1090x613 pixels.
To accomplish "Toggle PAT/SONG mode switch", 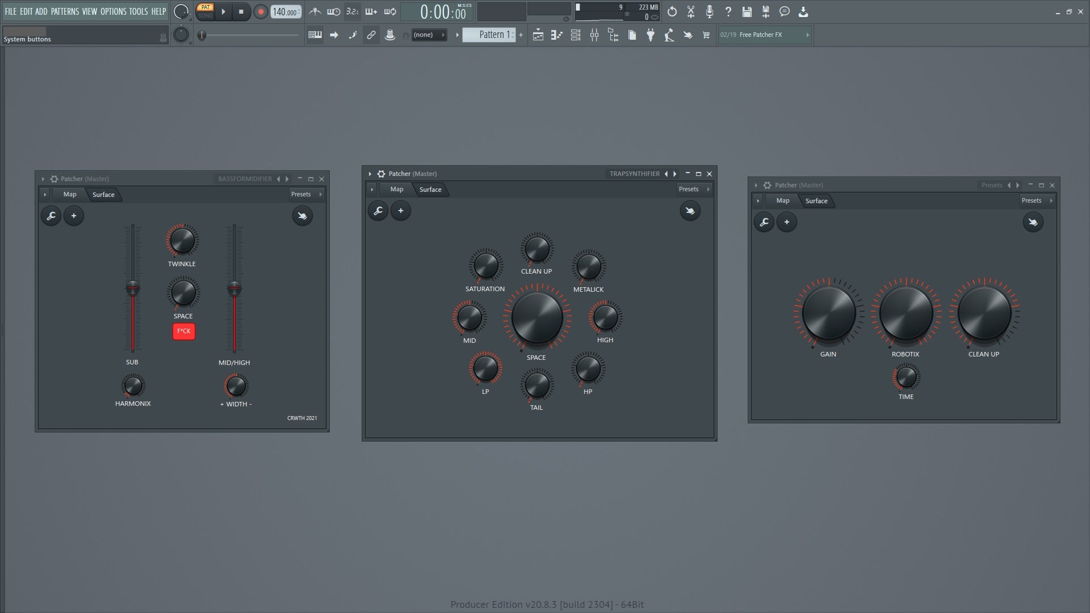I will [206, 11].
